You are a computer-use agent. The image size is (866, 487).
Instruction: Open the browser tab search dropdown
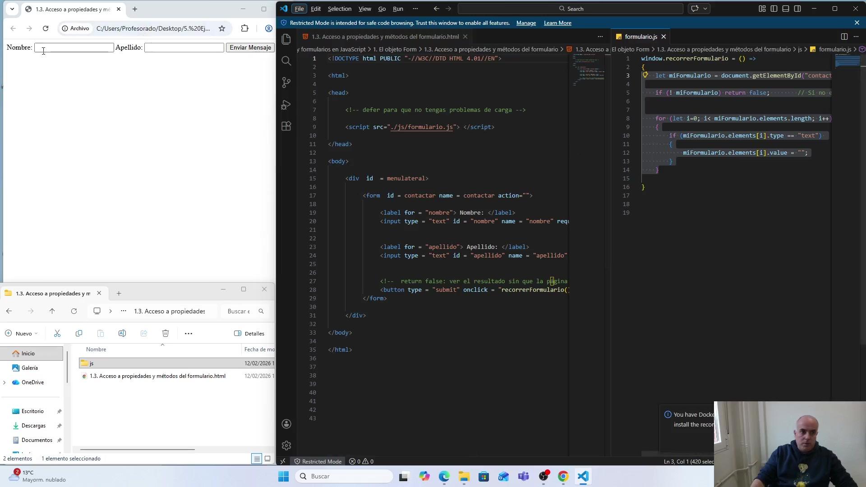12,9
